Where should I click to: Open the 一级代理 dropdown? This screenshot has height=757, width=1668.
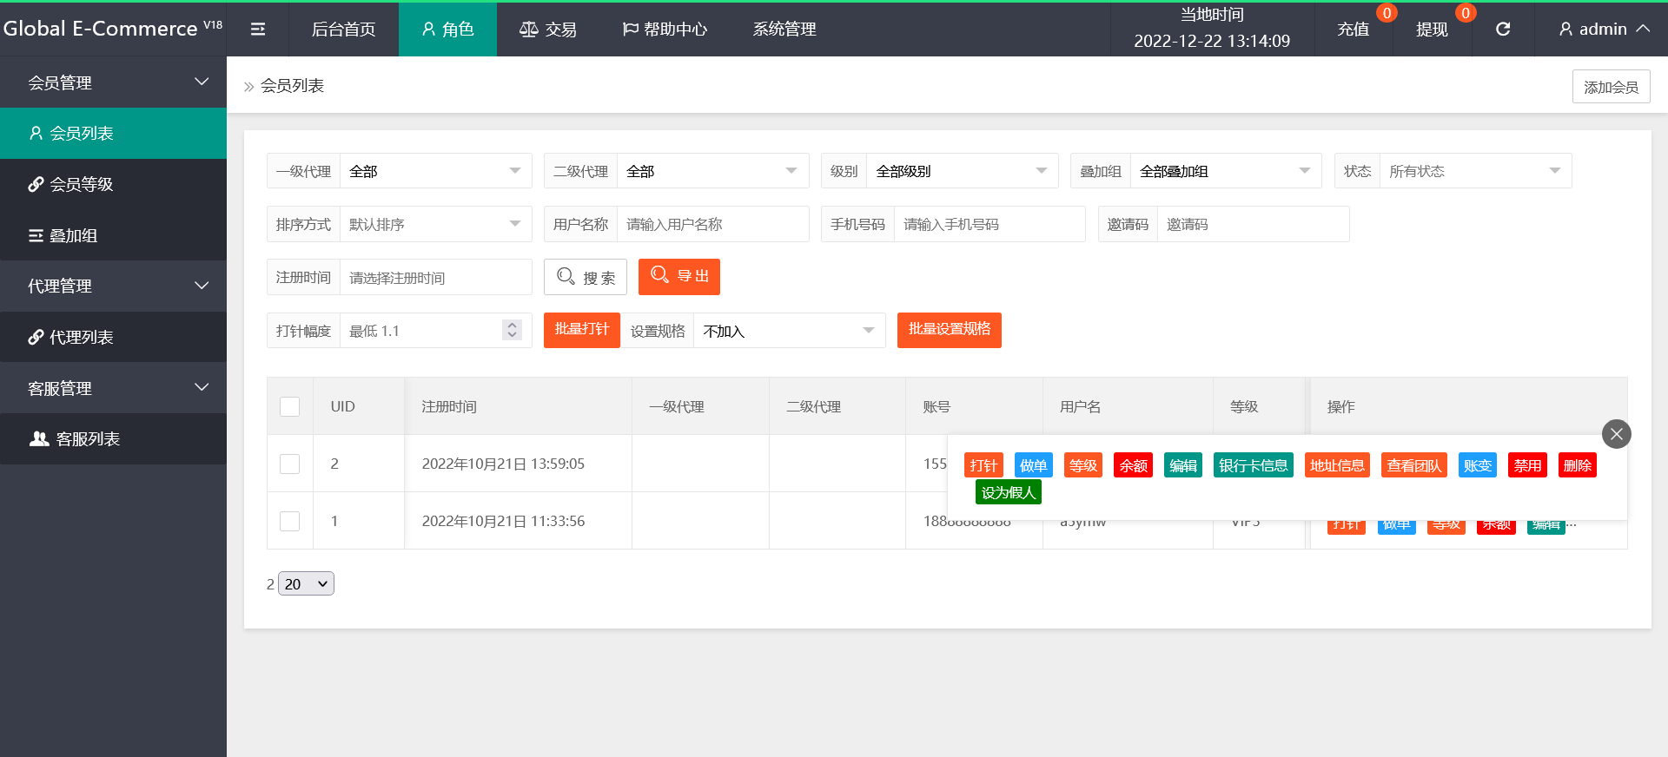click(434, 171)
